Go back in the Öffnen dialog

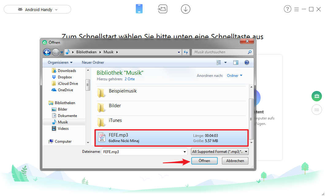pos(47,52)
